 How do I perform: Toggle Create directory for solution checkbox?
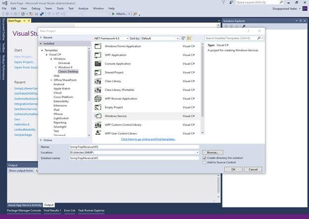coord(205,158)
